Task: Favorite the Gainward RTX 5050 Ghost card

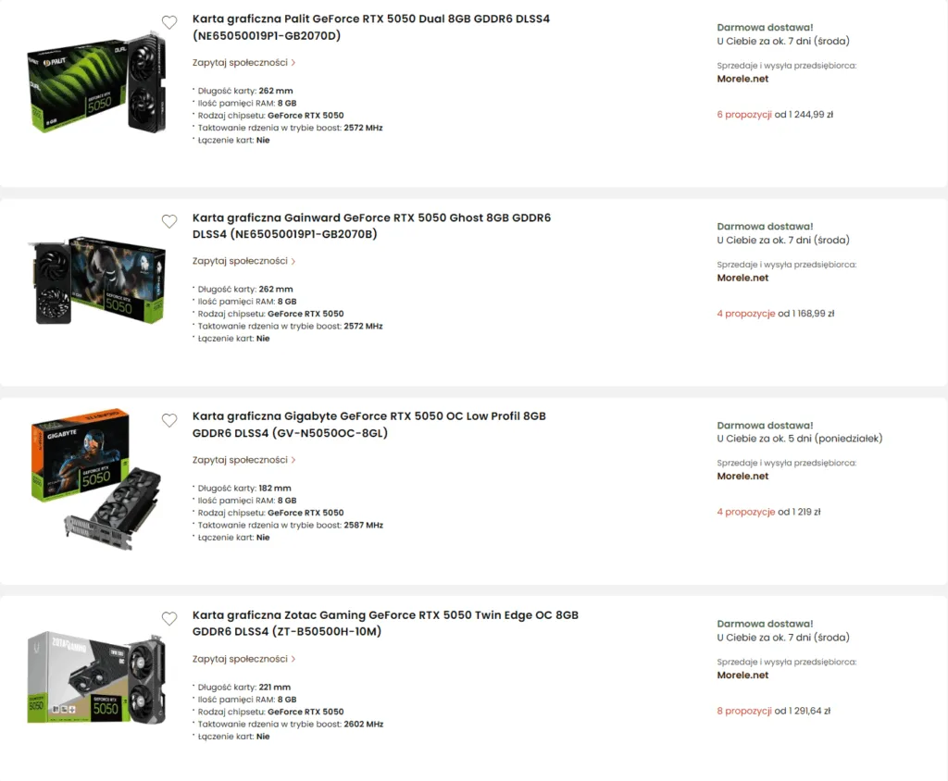Action: [169, 221]
